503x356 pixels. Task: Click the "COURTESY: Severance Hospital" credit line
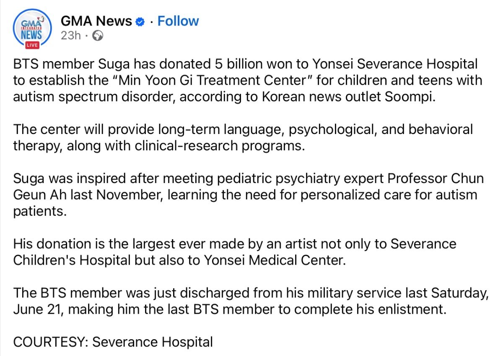pyautogui.click(x=113, y=342)
